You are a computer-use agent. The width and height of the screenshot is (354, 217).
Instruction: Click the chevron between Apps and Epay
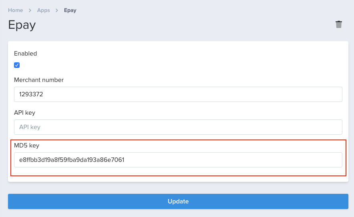57,10
